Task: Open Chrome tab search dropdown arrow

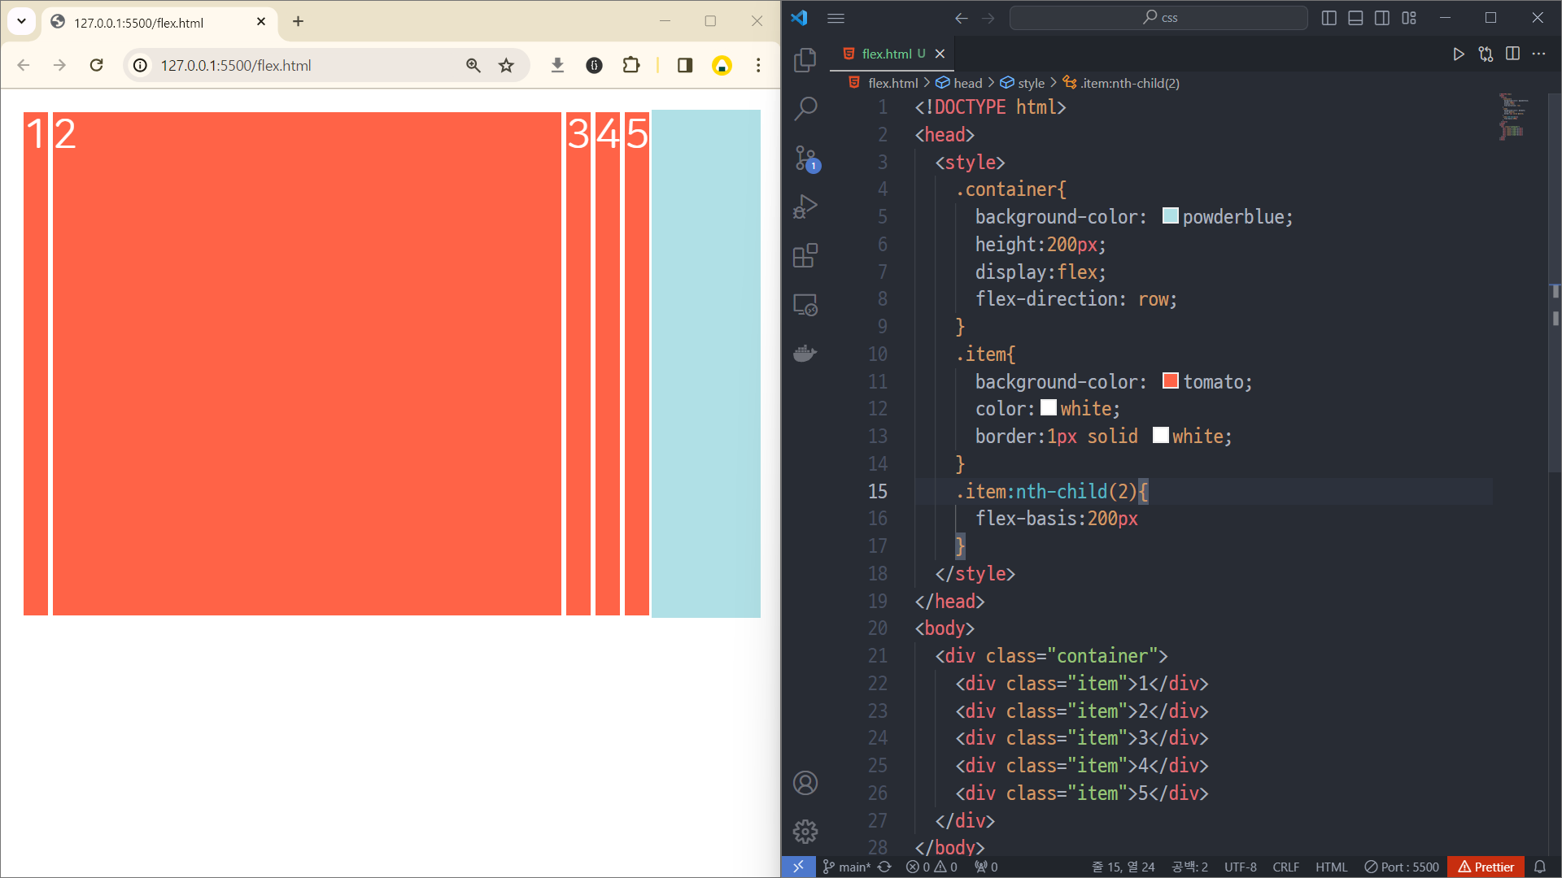Action: 21,22
